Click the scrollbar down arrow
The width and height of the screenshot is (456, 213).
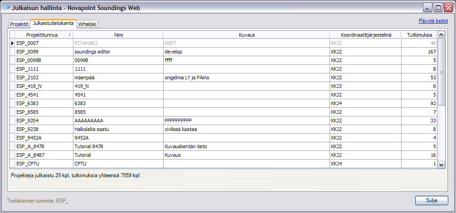(x=441, y=165)
